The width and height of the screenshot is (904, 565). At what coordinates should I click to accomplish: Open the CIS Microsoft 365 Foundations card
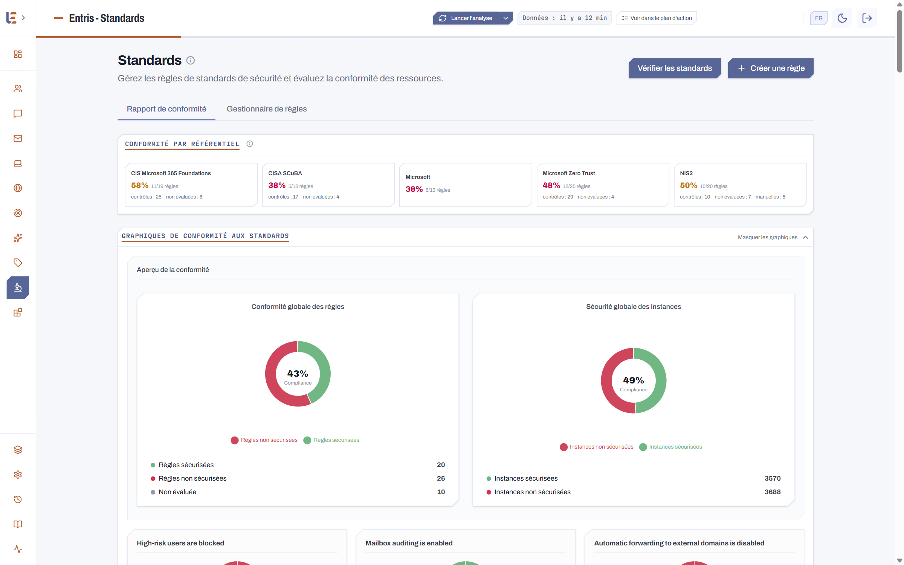coord(191,185)
